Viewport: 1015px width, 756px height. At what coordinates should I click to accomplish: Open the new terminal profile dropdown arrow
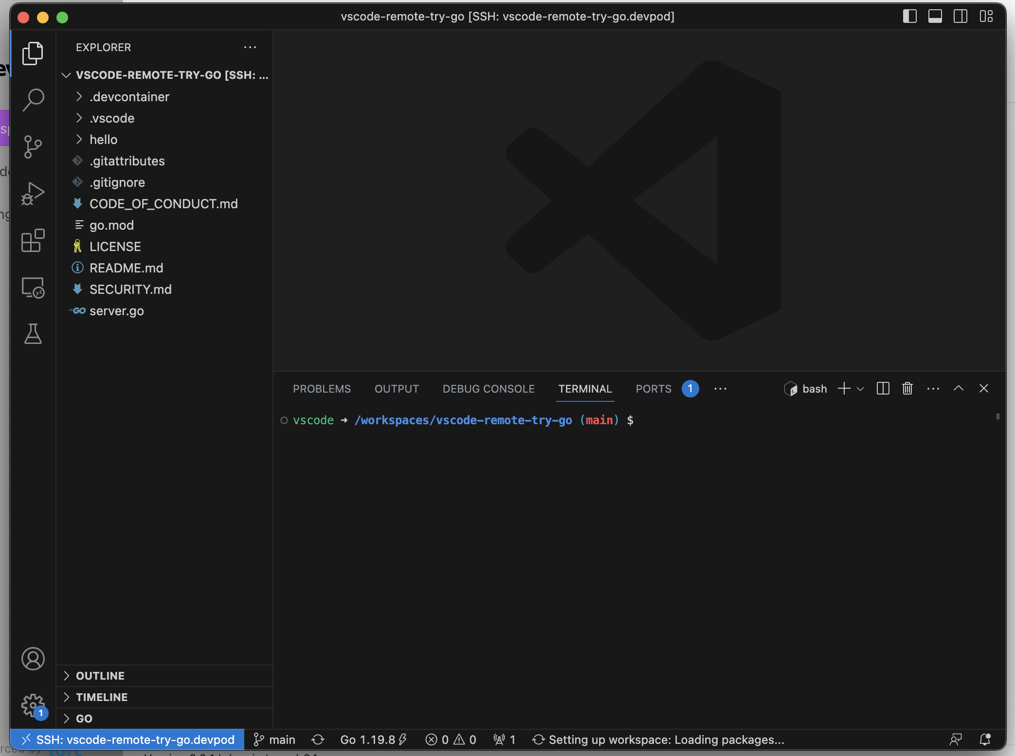(x=860, y=389)
